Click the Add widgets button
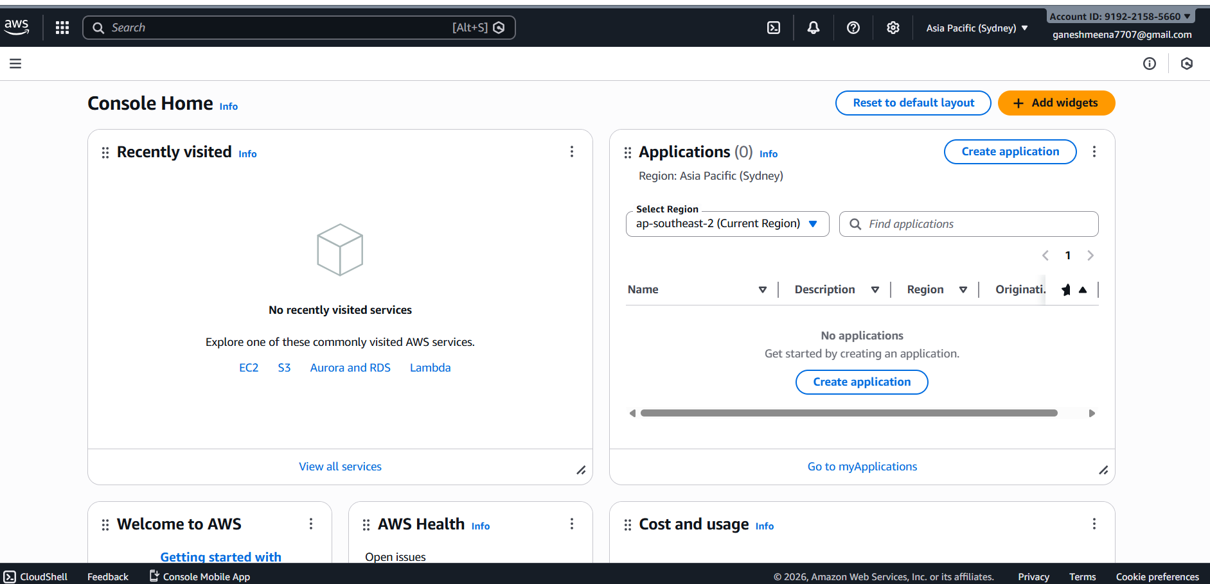Screen dimensions: 1210x584 point(1056,103)
